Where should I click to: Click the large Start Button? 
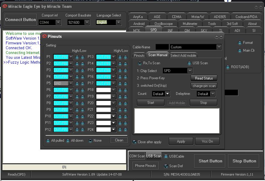[209, 161]
